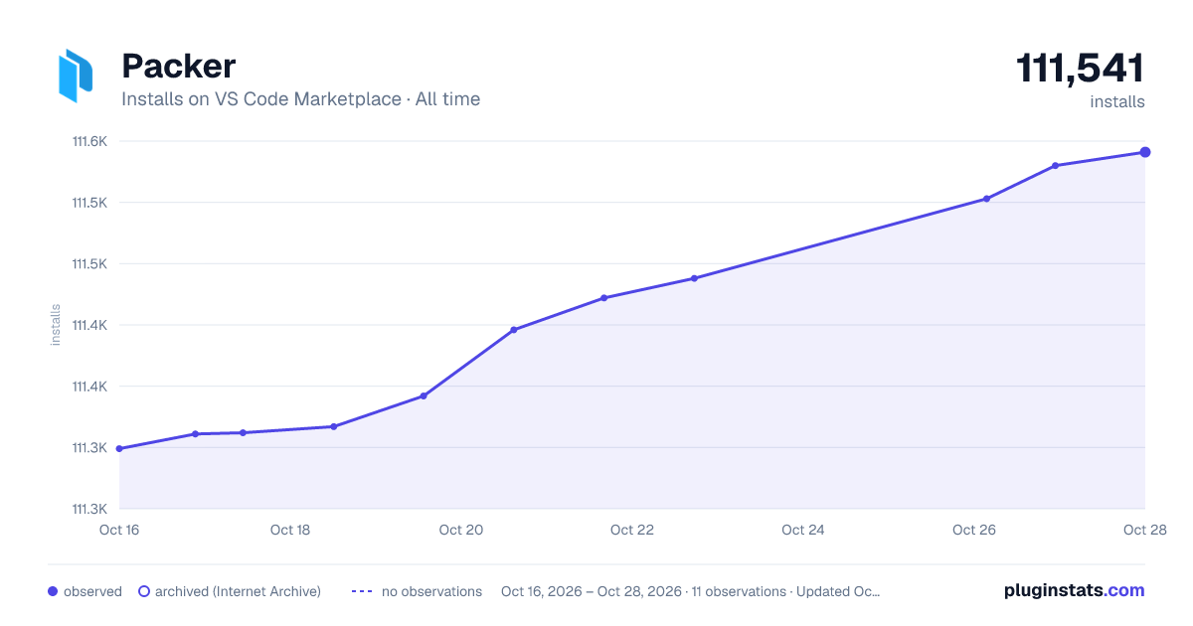This screenshot has height=626, width=1193.
Task: Select the data point just before Oct 20
Action: pos(424,396)
